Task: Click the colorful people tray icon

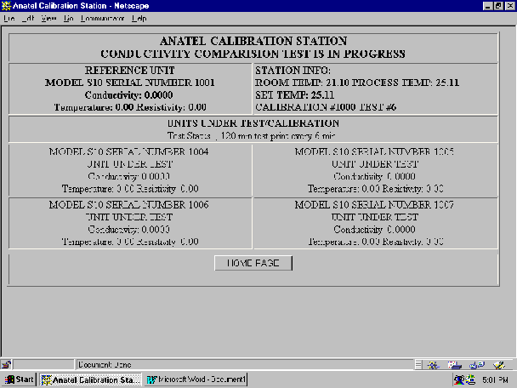Action: (459, 380)
